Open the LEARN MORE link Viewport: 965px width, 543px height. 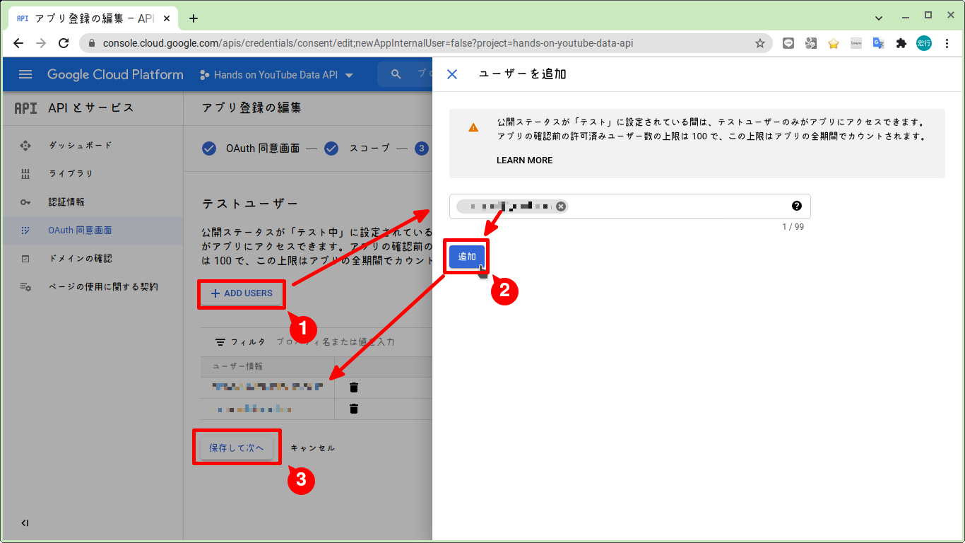pos(524,160)
